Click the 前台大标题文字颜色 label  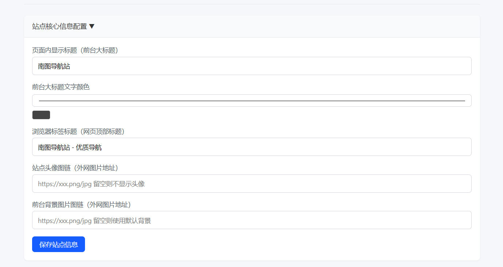[61, 87]
